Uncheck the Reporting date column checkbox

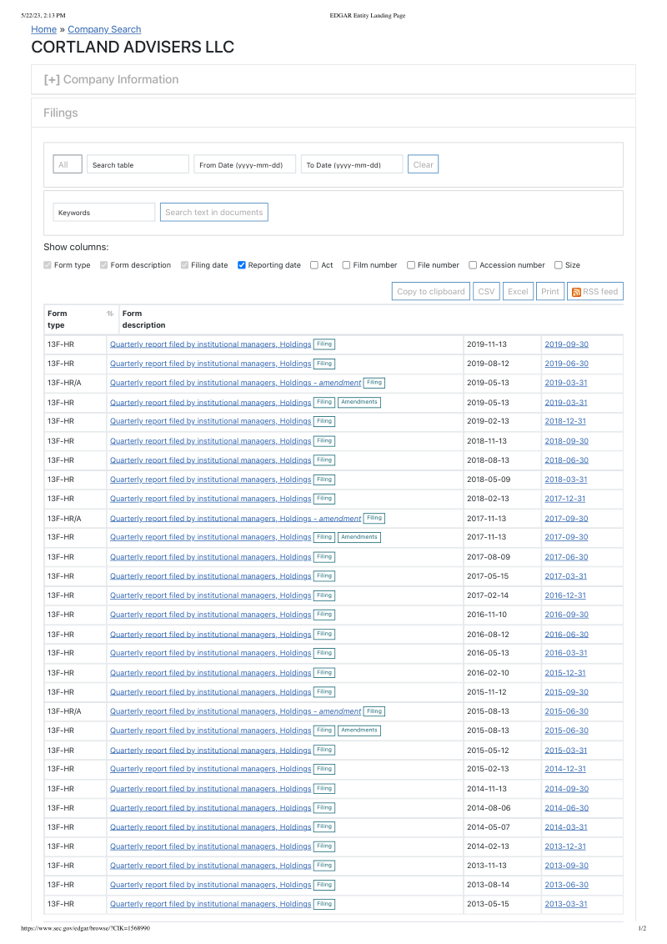click(242, 265)
